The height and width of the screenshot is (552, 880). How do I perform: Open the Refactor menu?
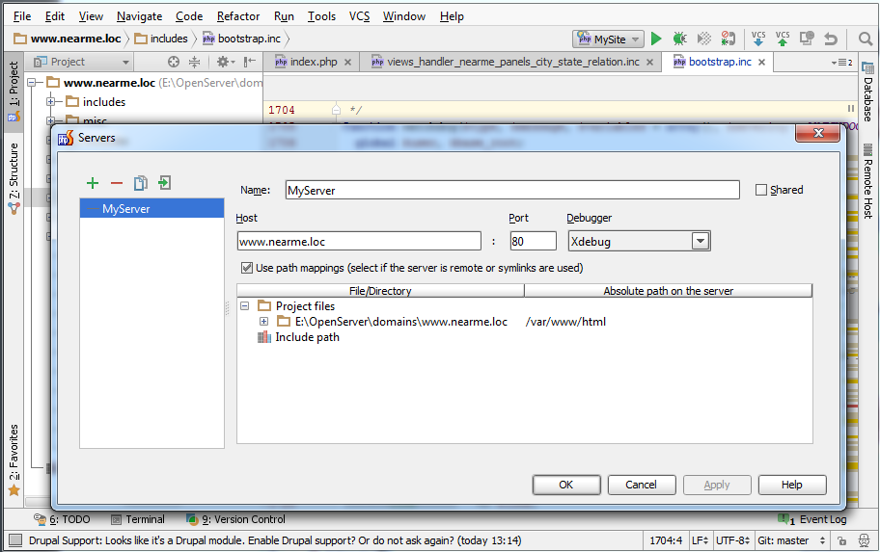tap(238, 16)
